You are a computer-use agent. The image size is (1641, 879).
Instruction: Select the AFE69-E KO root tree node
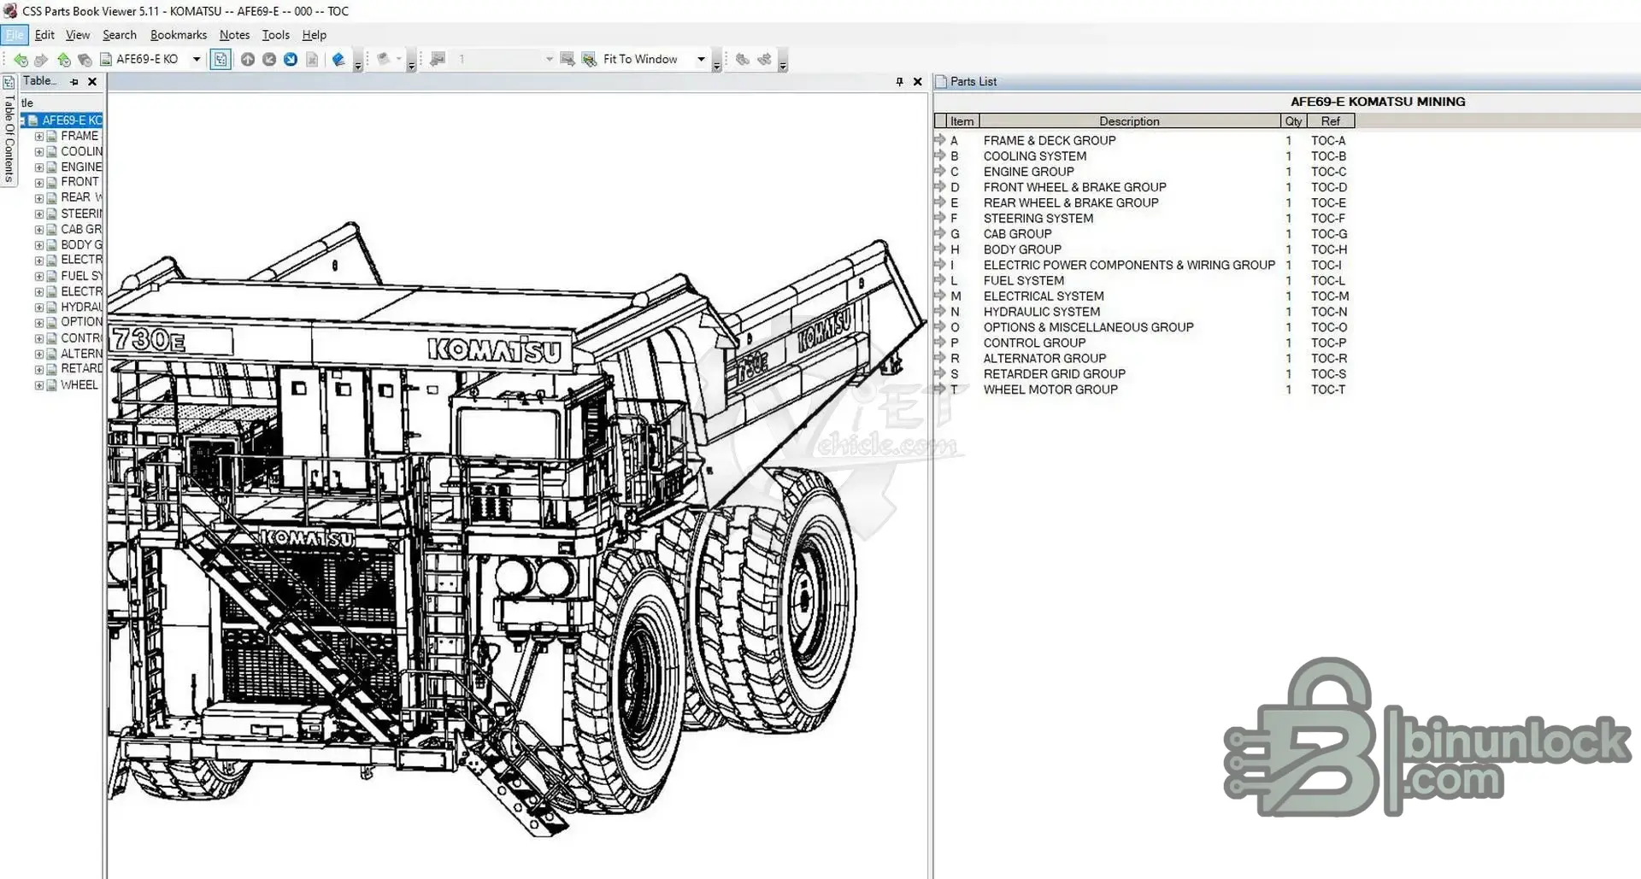click(x=72, y=120)
